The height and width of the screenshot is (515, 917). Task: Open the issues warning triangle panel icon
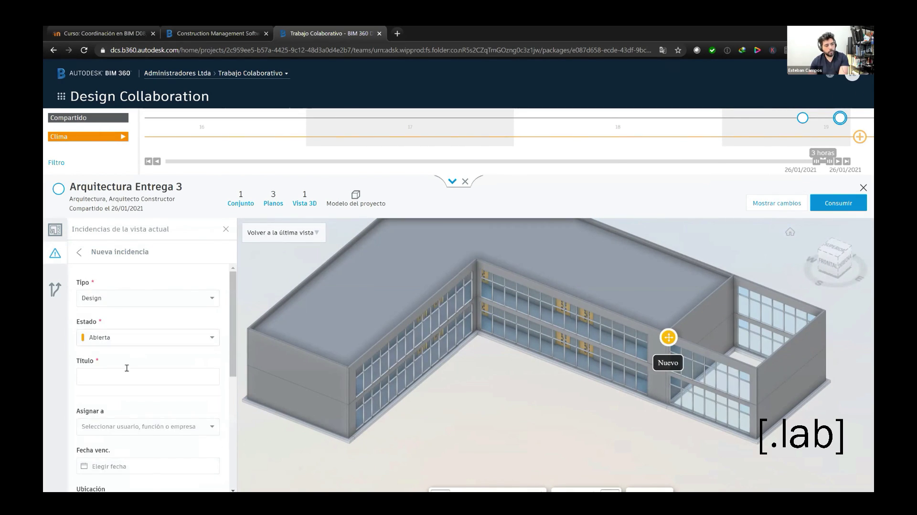point(55,253)
